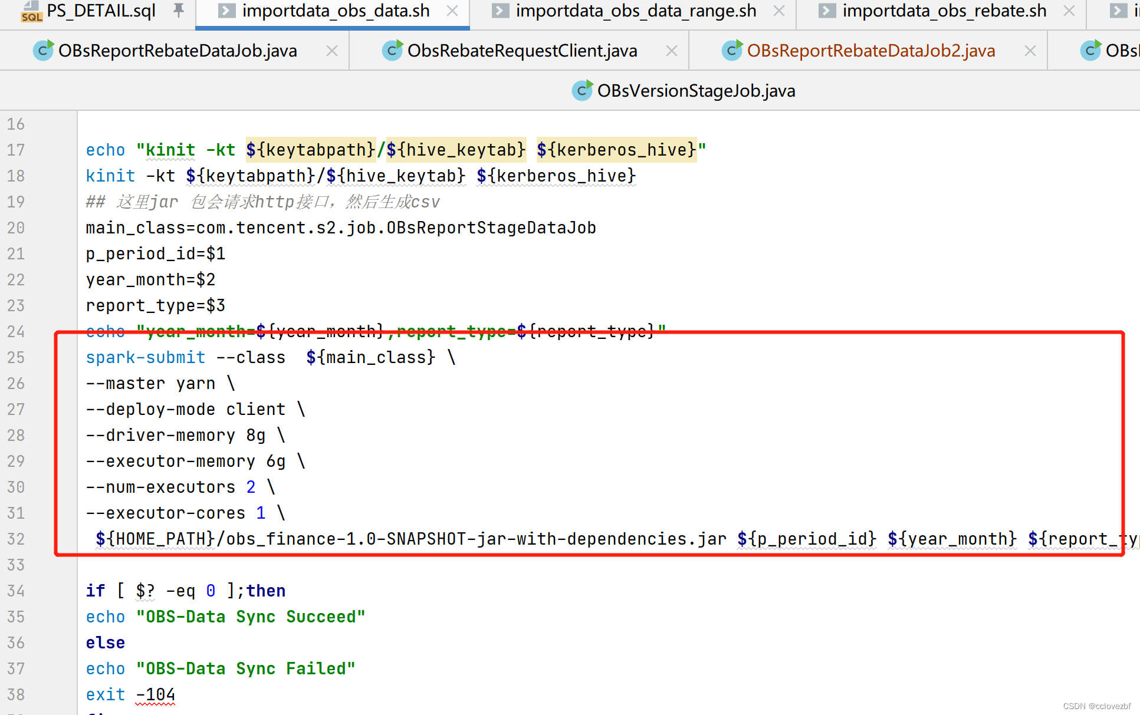Click the exit -104 statement on line 38
The image size is (1140, 715).
(x=130, y=694)
